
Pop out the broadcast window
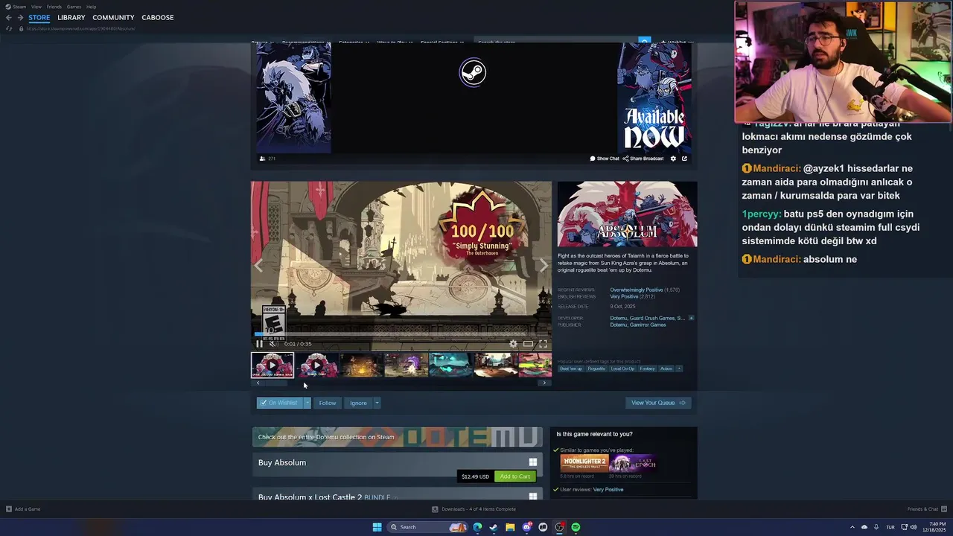click(x=684, y=159)
